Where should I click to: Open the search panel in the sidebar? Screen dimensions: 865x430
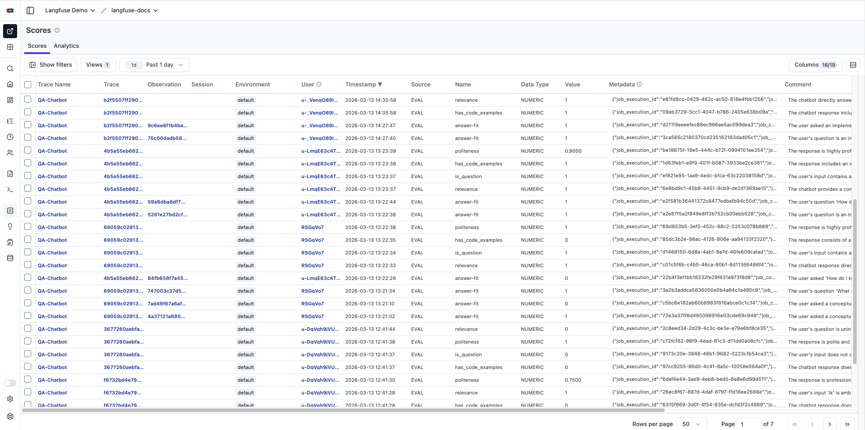[10, 68]
